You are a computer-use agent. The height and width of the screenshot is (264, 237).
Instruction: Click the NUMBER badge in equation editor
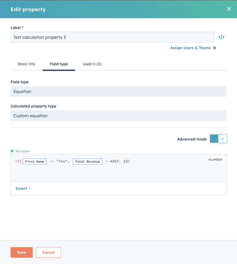215,159
